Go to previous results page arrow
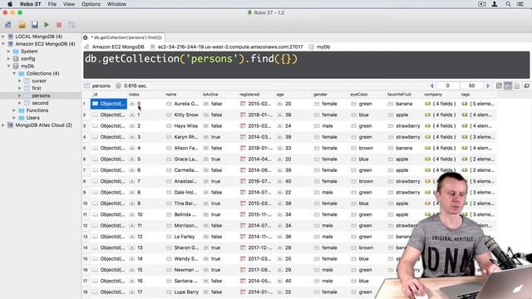The height and width of the screenshot is (299, 532). [x=431, y=86]
